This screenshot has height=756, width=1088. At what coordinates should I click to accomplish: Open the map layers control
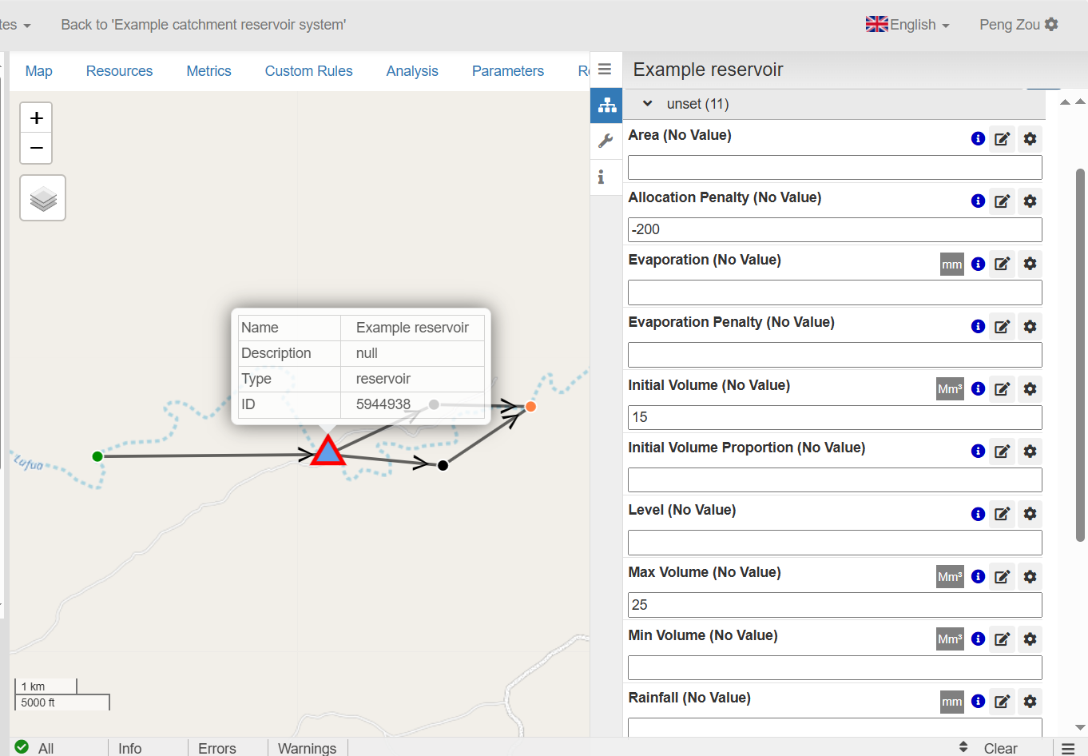tap(43, 198)
